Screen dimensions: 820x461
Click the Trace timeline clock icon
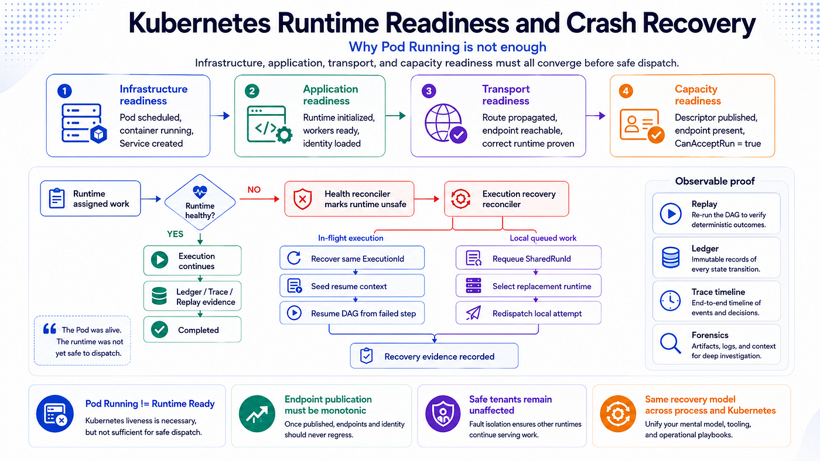click(x=669, y=301)
